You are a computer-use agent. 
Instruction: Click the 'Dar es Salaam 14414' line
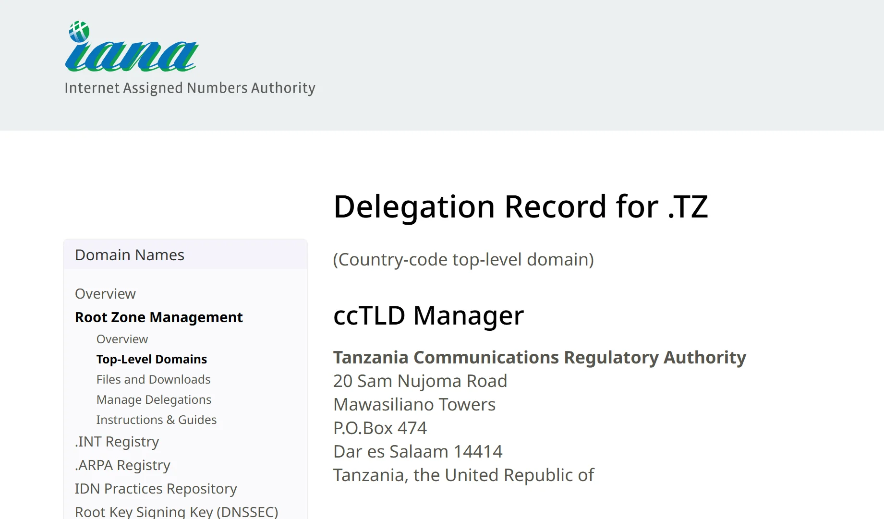418,452
